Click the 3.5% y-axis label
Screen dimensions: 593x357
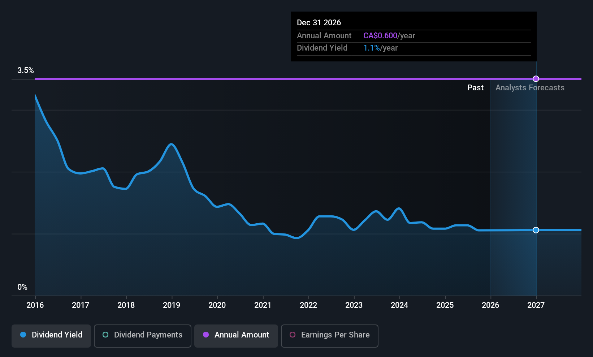pos(26,70)
